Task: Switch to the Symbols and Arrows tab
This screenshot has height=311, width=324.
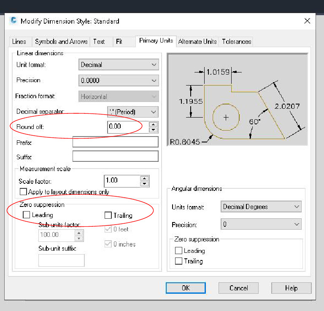Action: coord(61,41)
